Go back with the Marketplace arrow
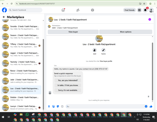Image resolution: width=157 pixels, height=122 pixels. (x=4, y=17)
